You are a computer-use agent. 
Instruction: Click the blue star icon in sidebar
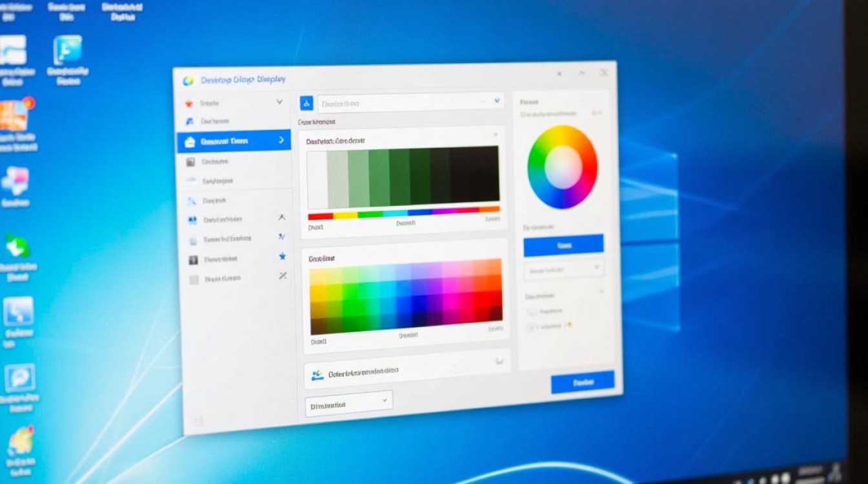[282, 256]
